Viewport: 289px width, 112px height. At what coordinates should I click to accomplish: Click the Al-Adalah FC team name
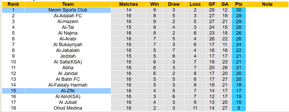click(68, 16)
